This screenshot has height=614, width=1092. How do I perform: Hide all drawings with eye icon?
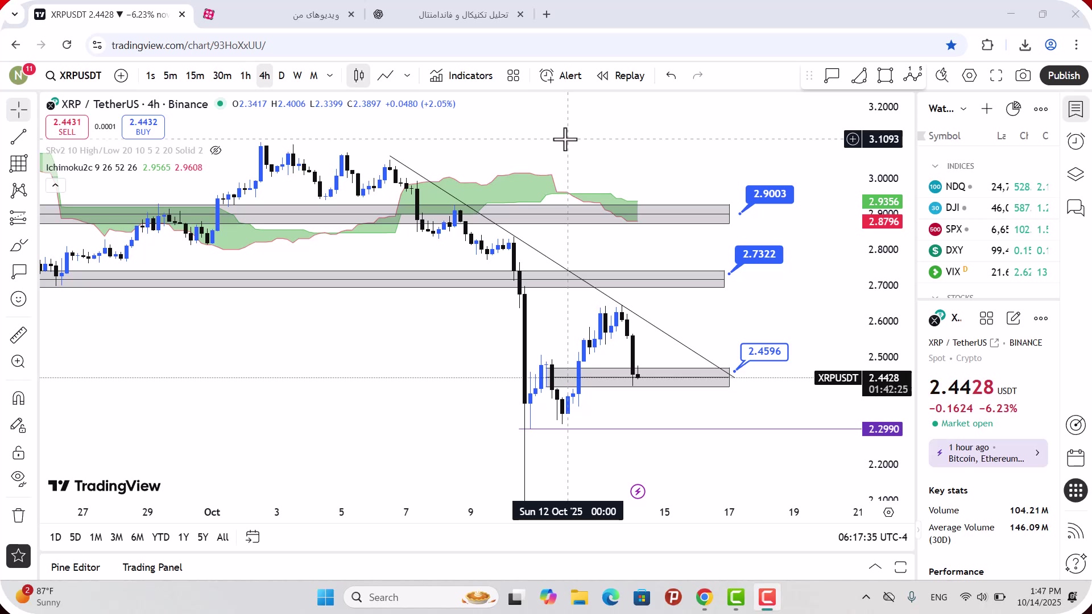click(x=18, y=479)
